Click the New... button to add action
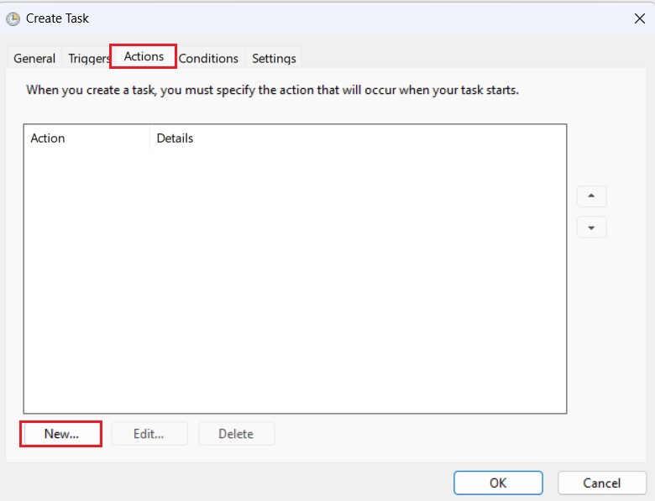 61,434
